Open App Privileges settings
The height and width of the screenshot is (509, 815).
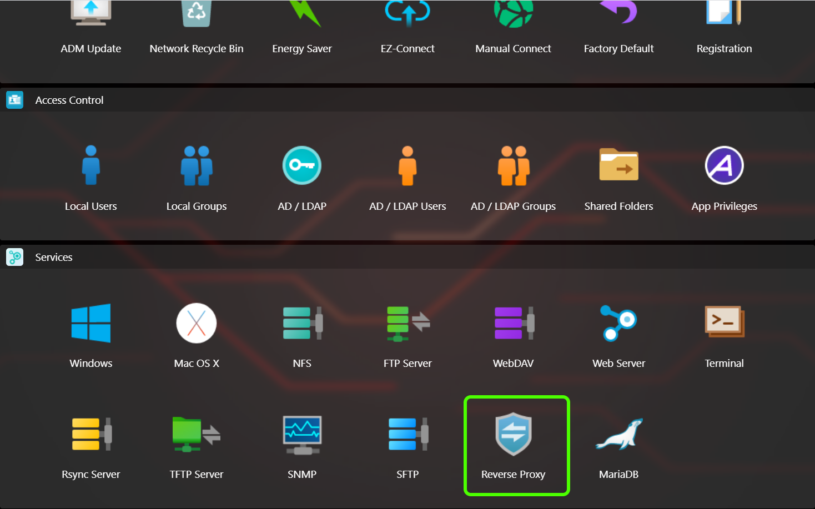[x=724, y=179]
